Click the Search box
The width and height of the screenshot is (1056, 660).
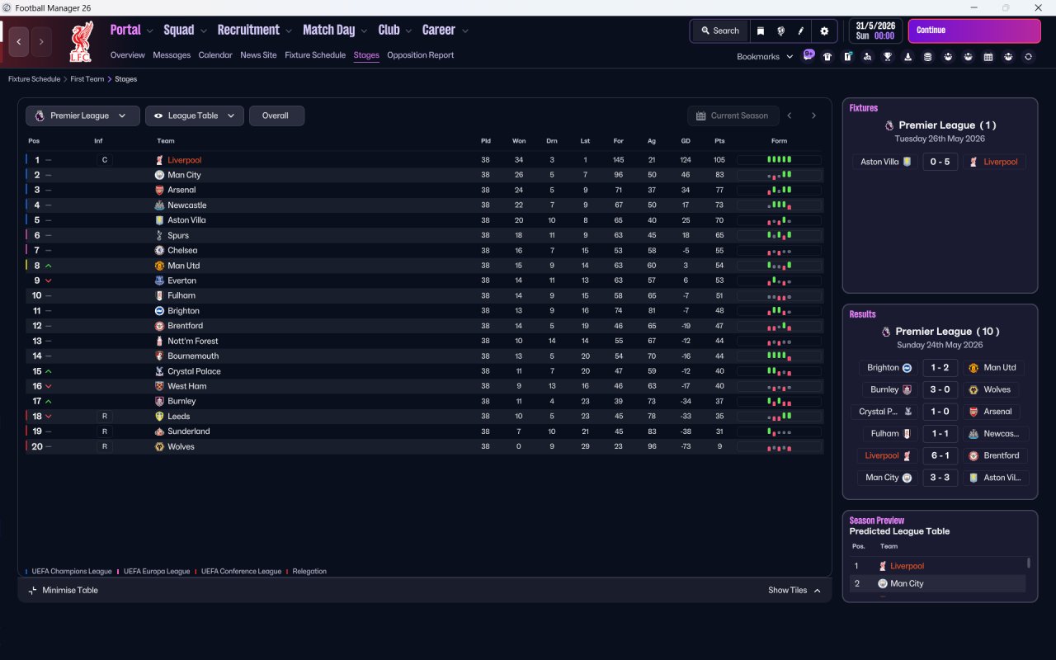[x=719, y=31]
